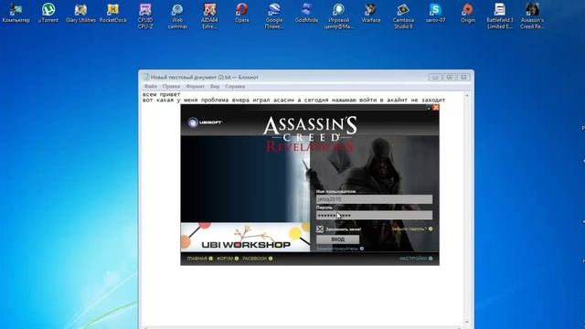585x329 pixels.
Task: Open the НАСТРОЙКИ settings link
Action: click(x=416, y=259)
